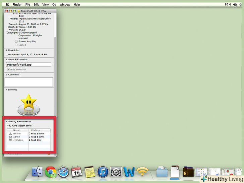This screenshot has height=183, width=244.
Task: Click the '/Applications/Microsoft Office 2011' path
Action: 35,20
